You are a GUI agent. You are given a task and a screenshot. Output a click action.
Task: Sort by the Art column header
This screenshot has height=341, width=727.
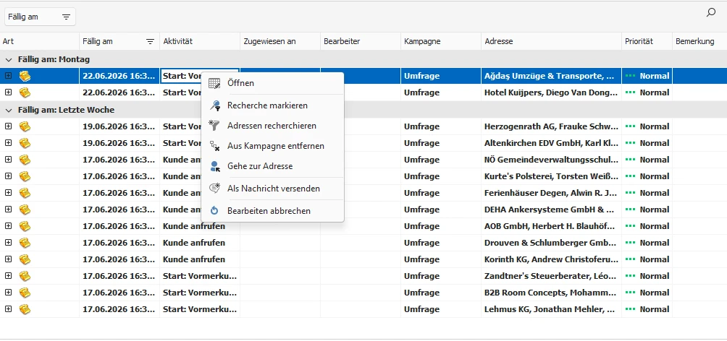pos(39,42)
